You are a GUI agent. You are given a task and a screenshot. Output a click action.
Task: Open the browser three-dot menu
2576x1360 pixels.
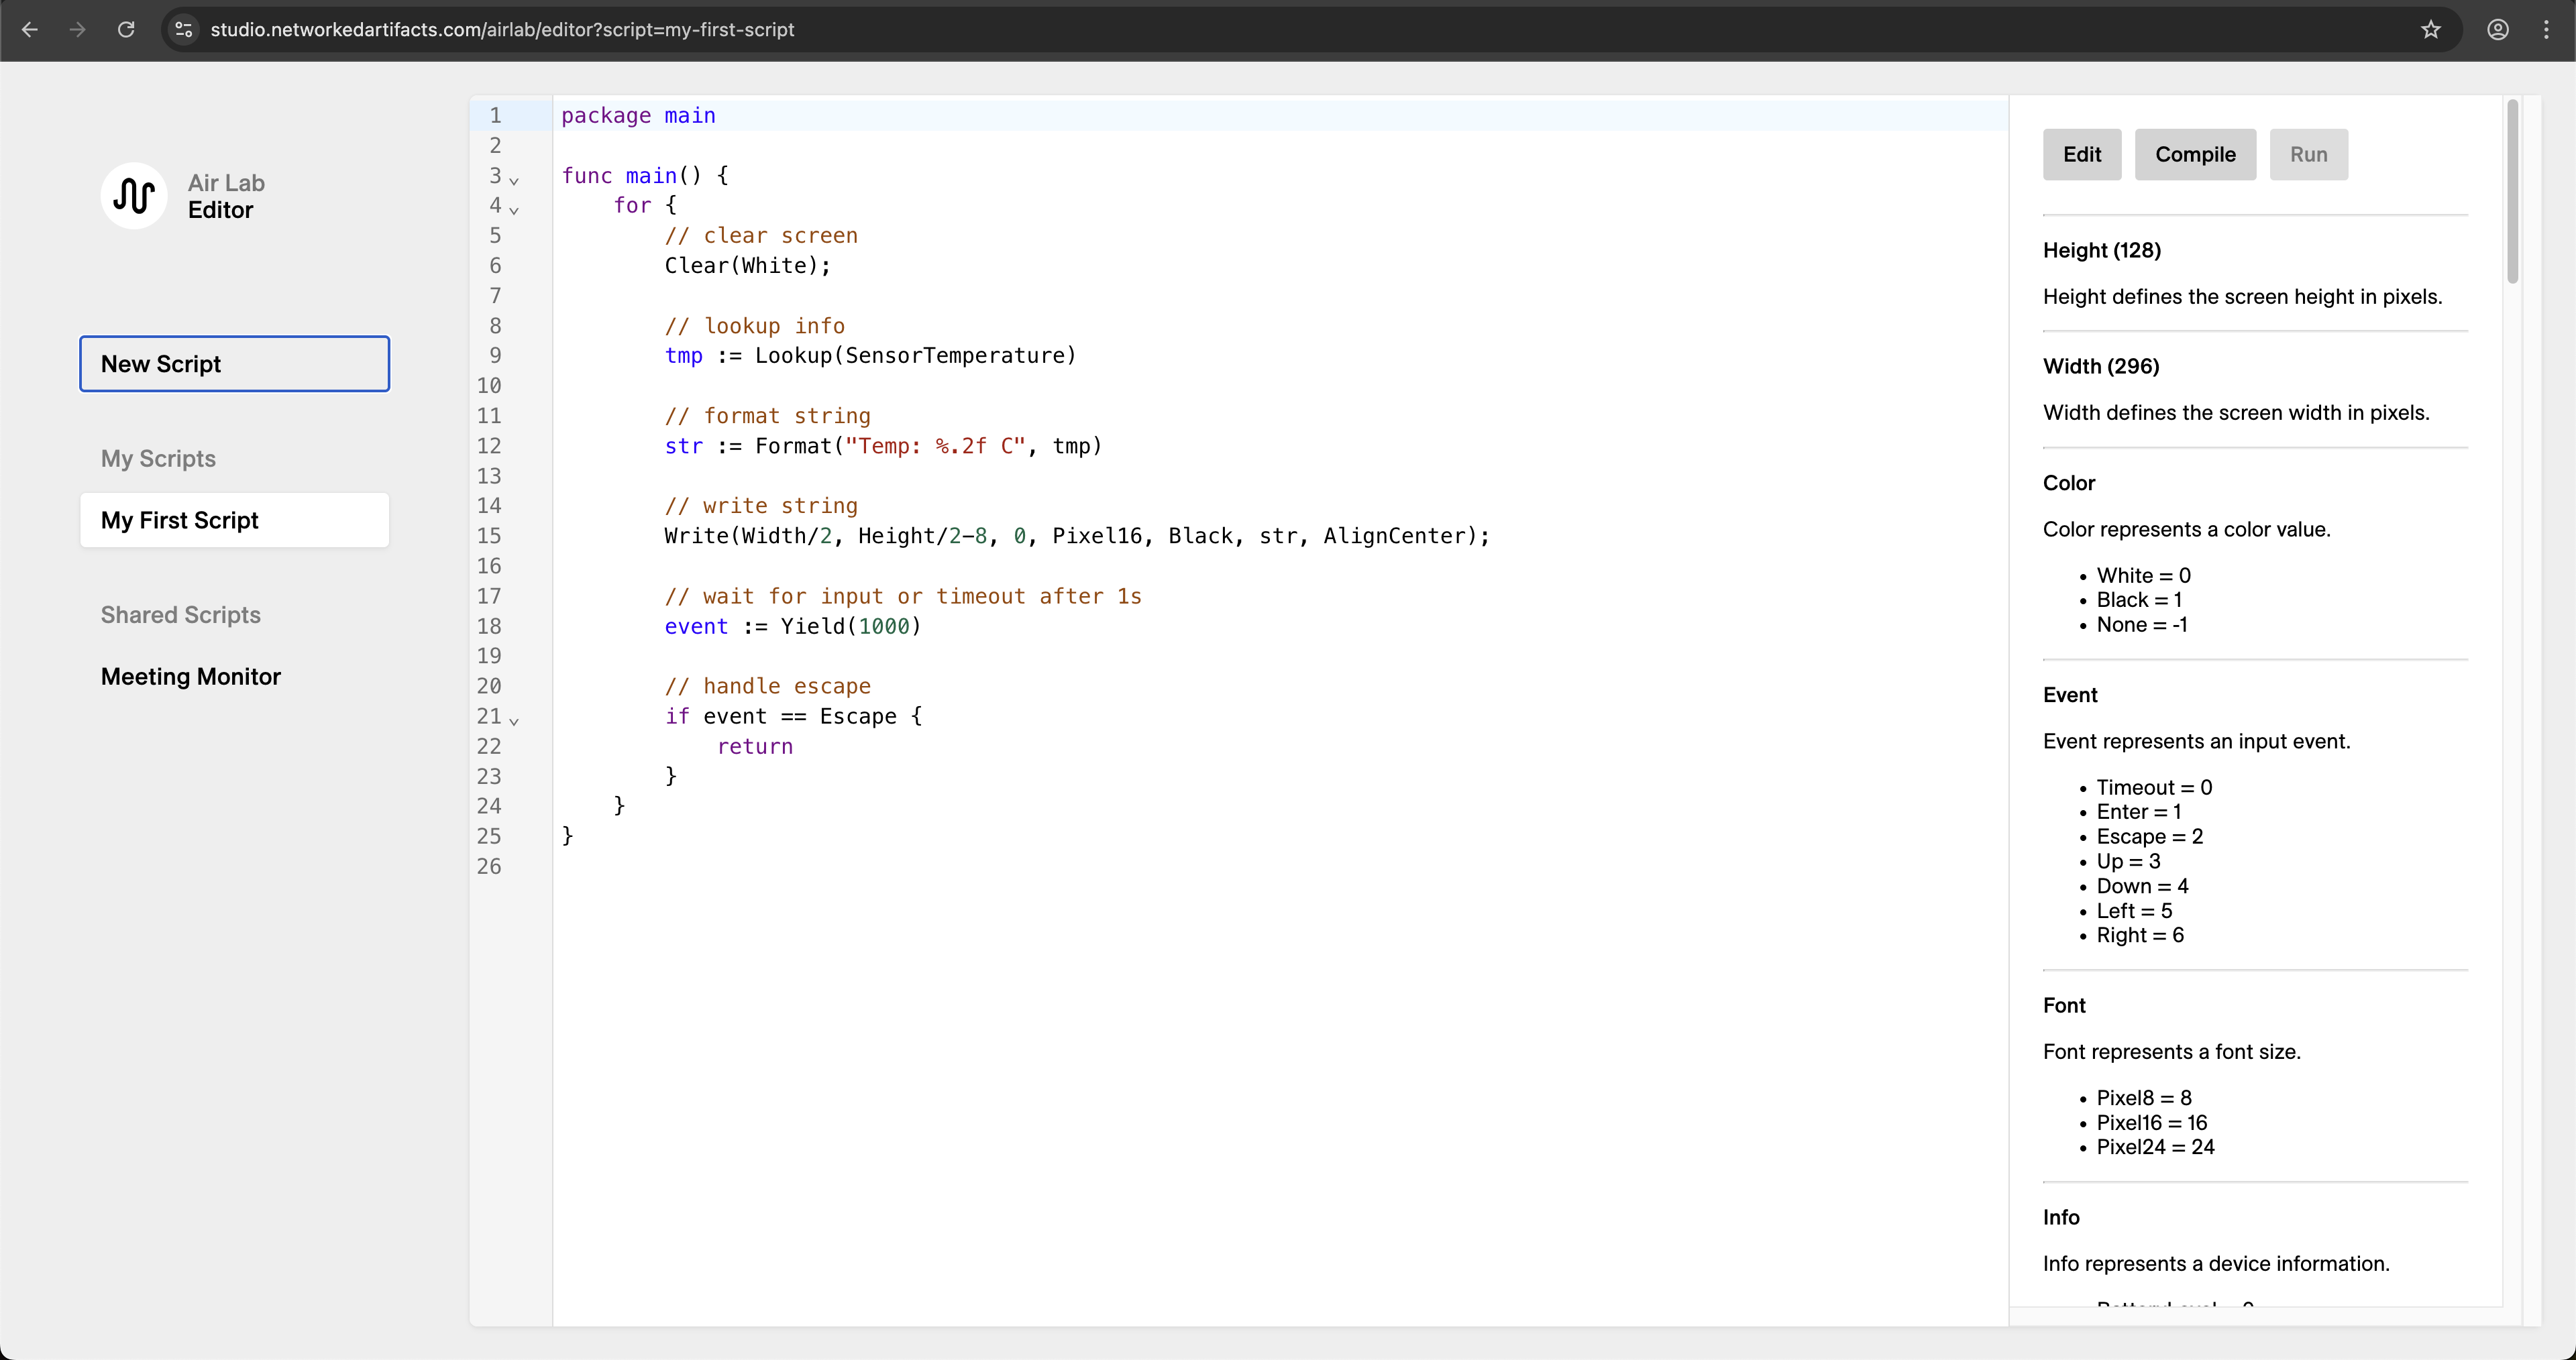tap(2546, 30)
